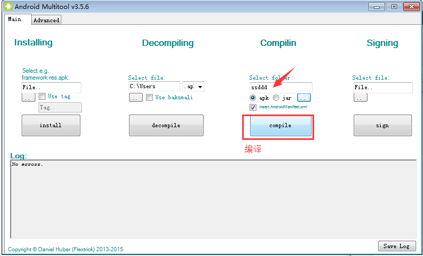Focus the Tag input field
423x256 pixels.
coord(60,107)
